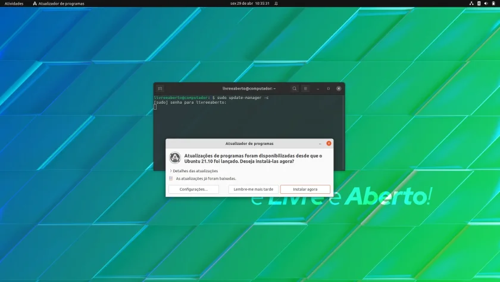The height and width of the screenshot is (282, 500).
Task: Choose Lembre-me mais tarde
Action: pyautogui.click(x=253, y=189)
